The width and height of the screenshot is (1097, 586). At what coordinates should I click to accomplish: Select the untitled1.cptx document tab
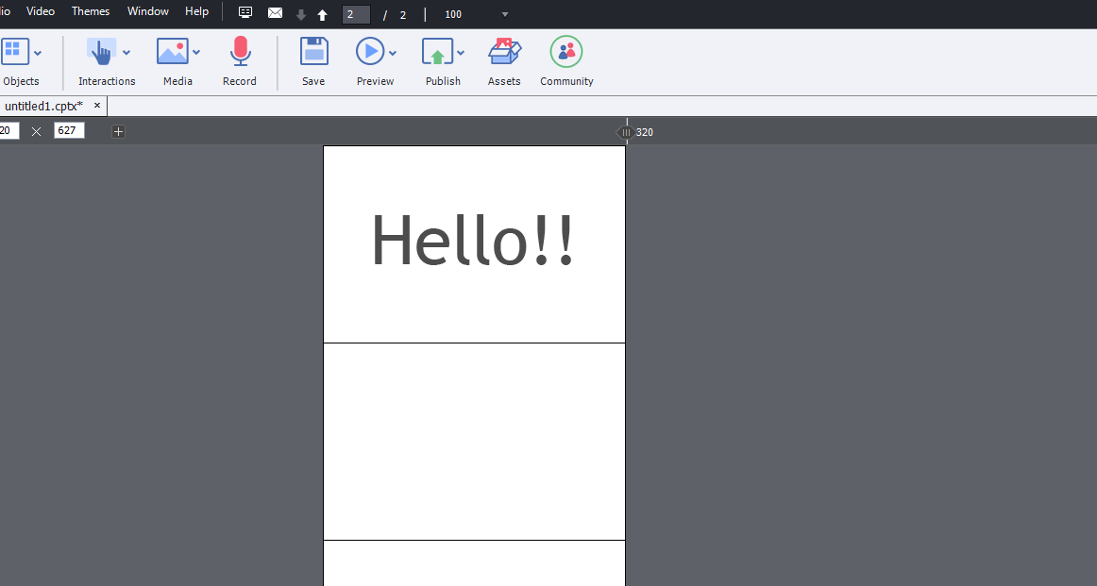(42, 105)
